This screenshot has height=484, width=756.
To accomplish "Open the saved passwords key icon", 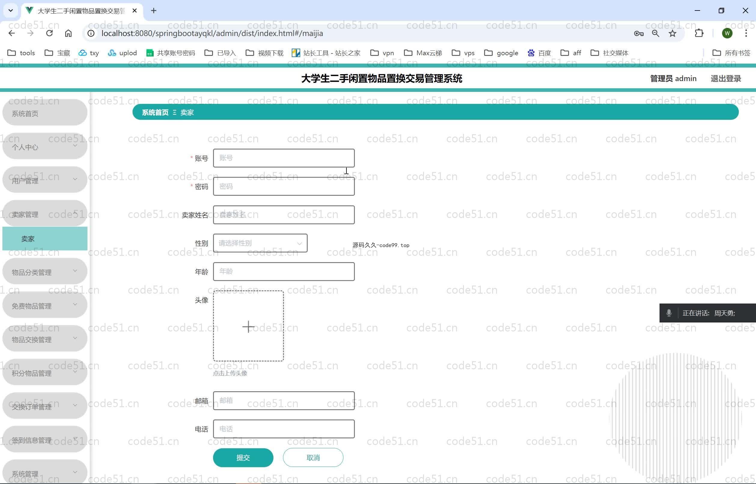I will [639, 33].
